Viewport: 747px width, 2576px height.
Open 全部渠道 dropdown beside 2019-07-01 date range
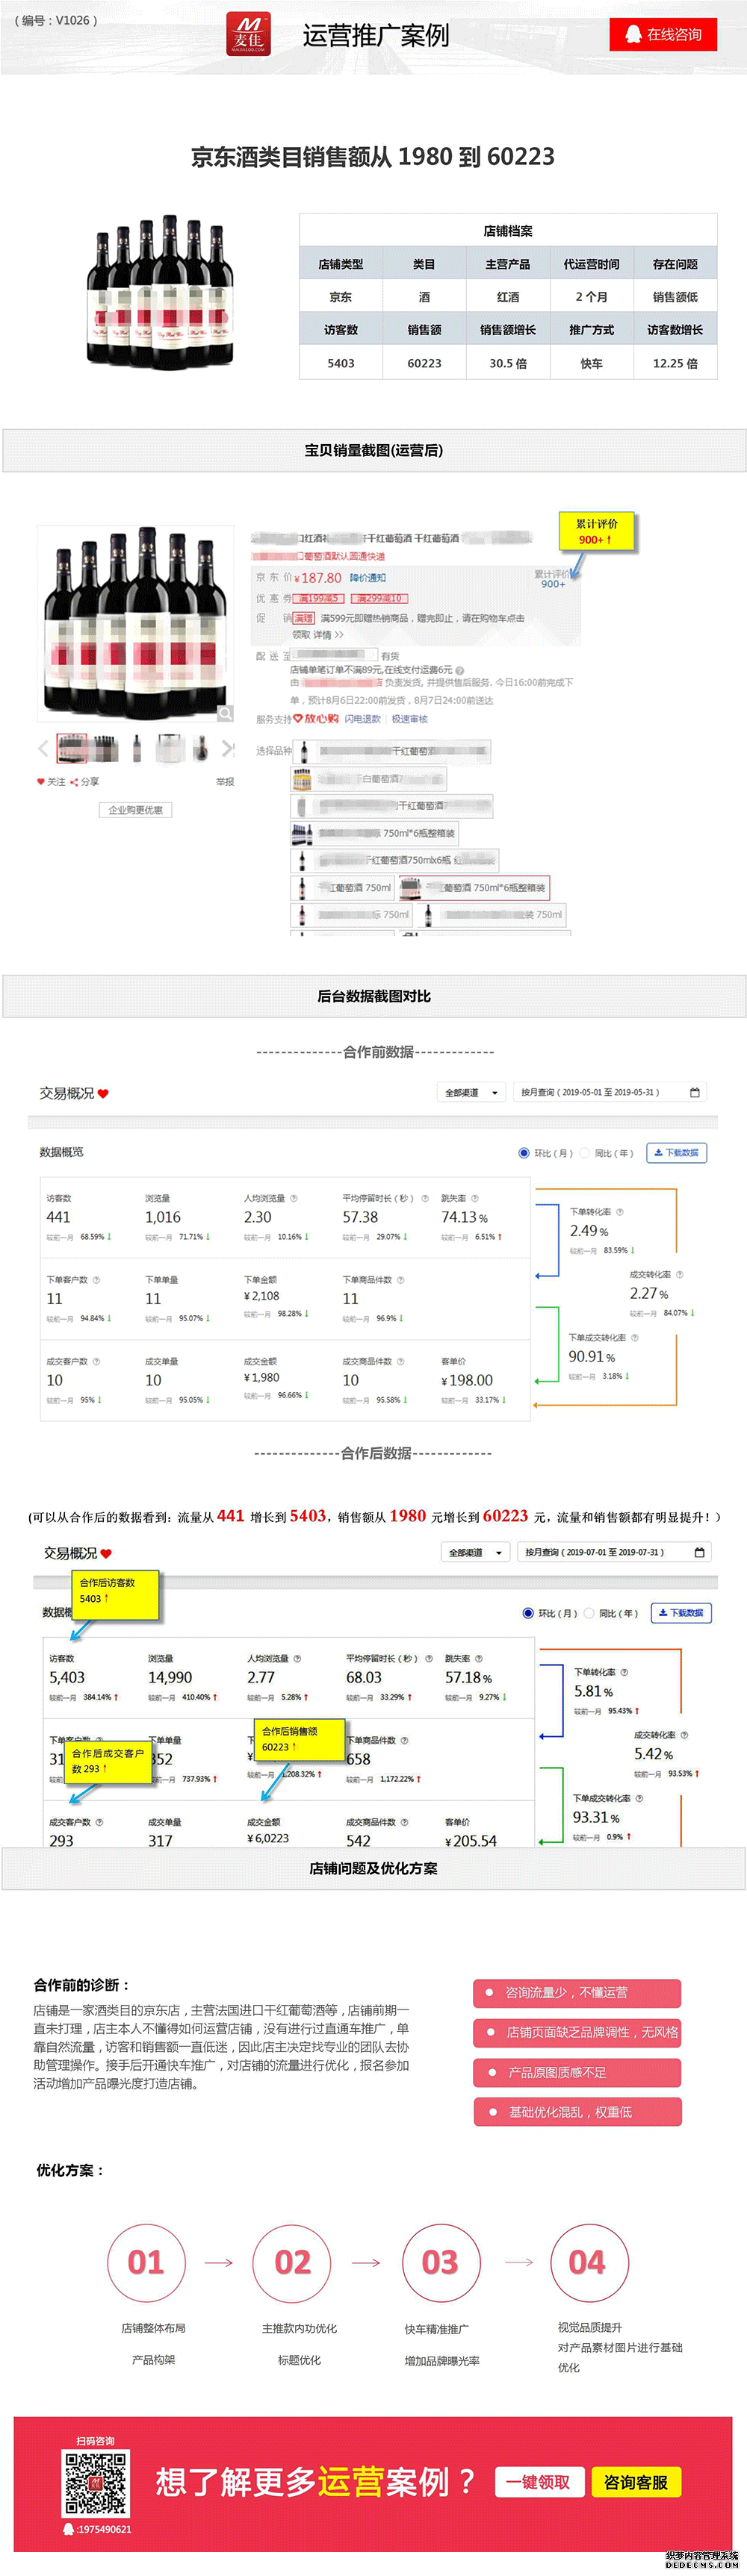(476, 1553)
